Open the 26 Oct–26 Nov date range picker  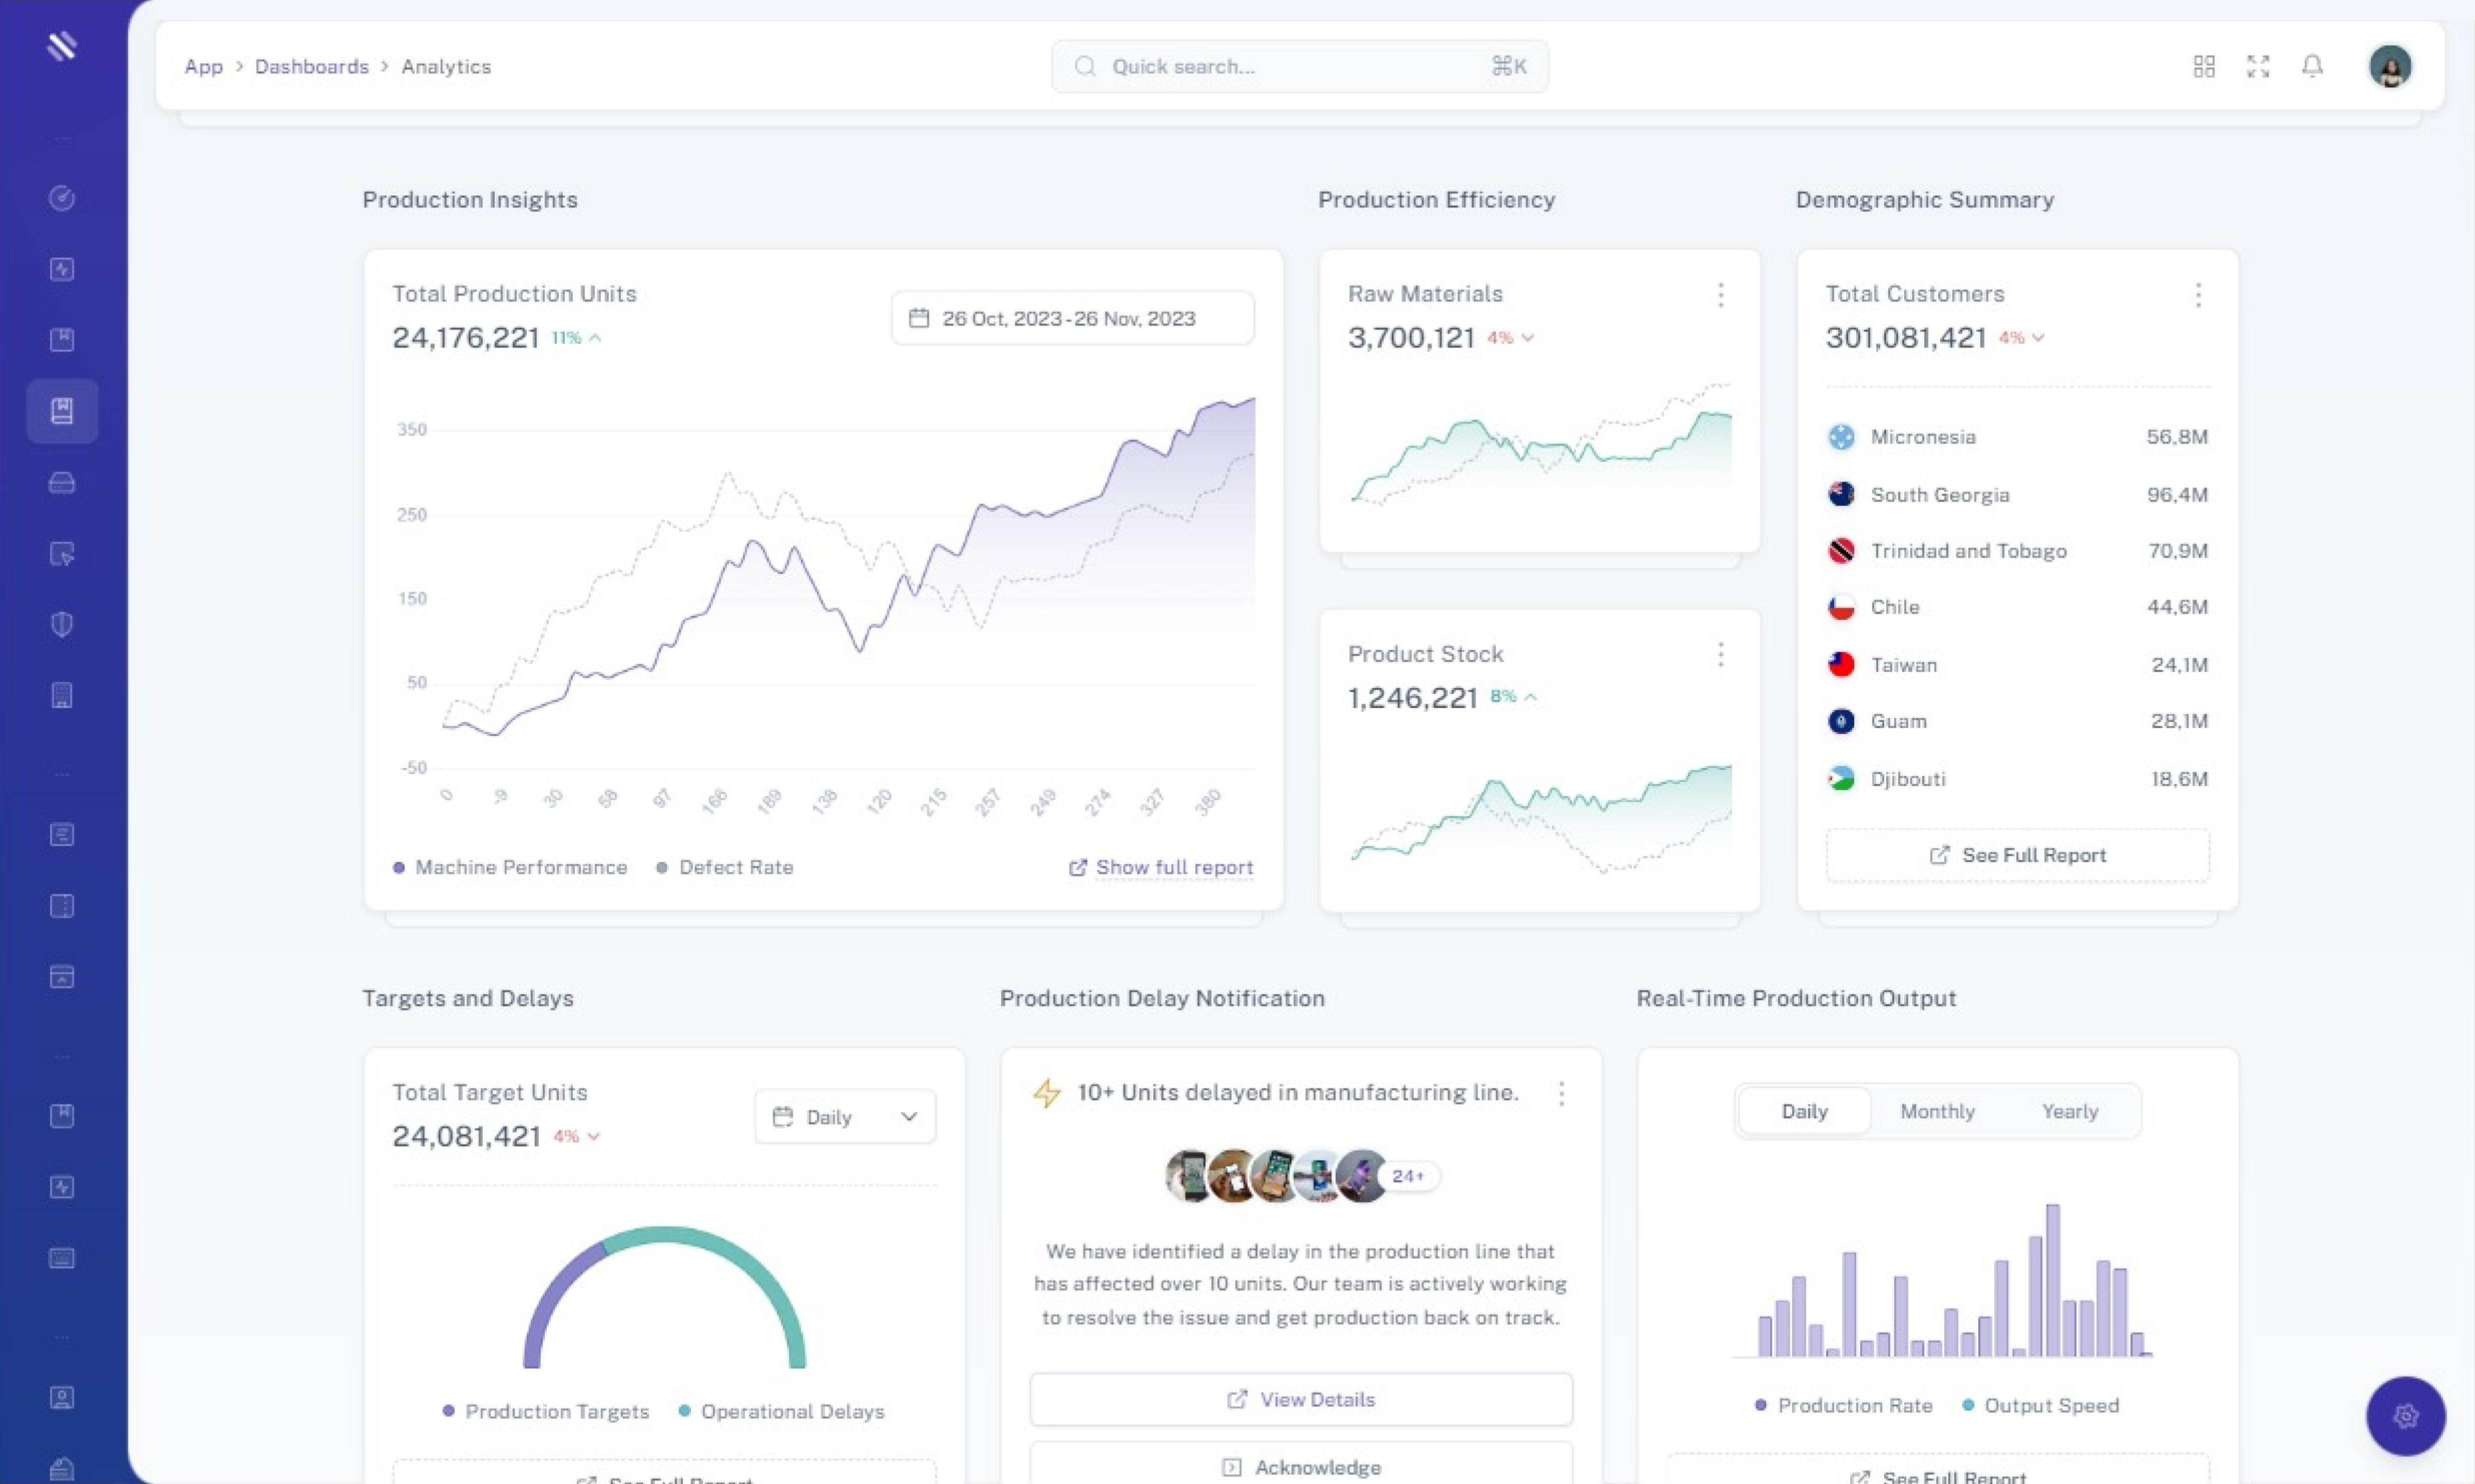point(1072,318)
